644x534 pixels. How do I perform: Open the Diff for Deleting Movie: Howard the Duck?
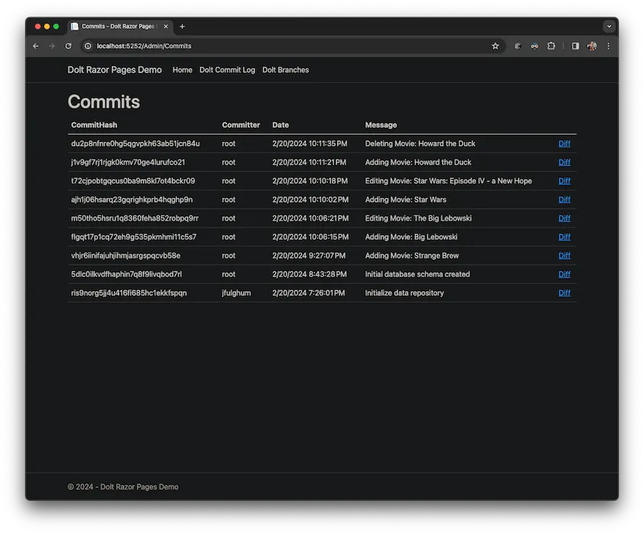click(564, 143)
